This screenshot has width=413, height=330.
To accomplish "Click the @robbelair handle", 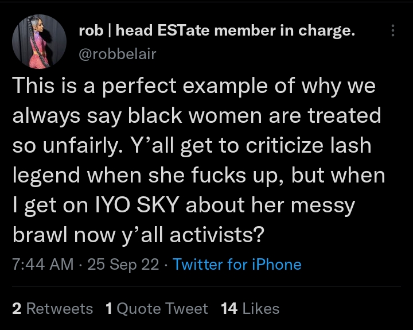I will (117, 53).
